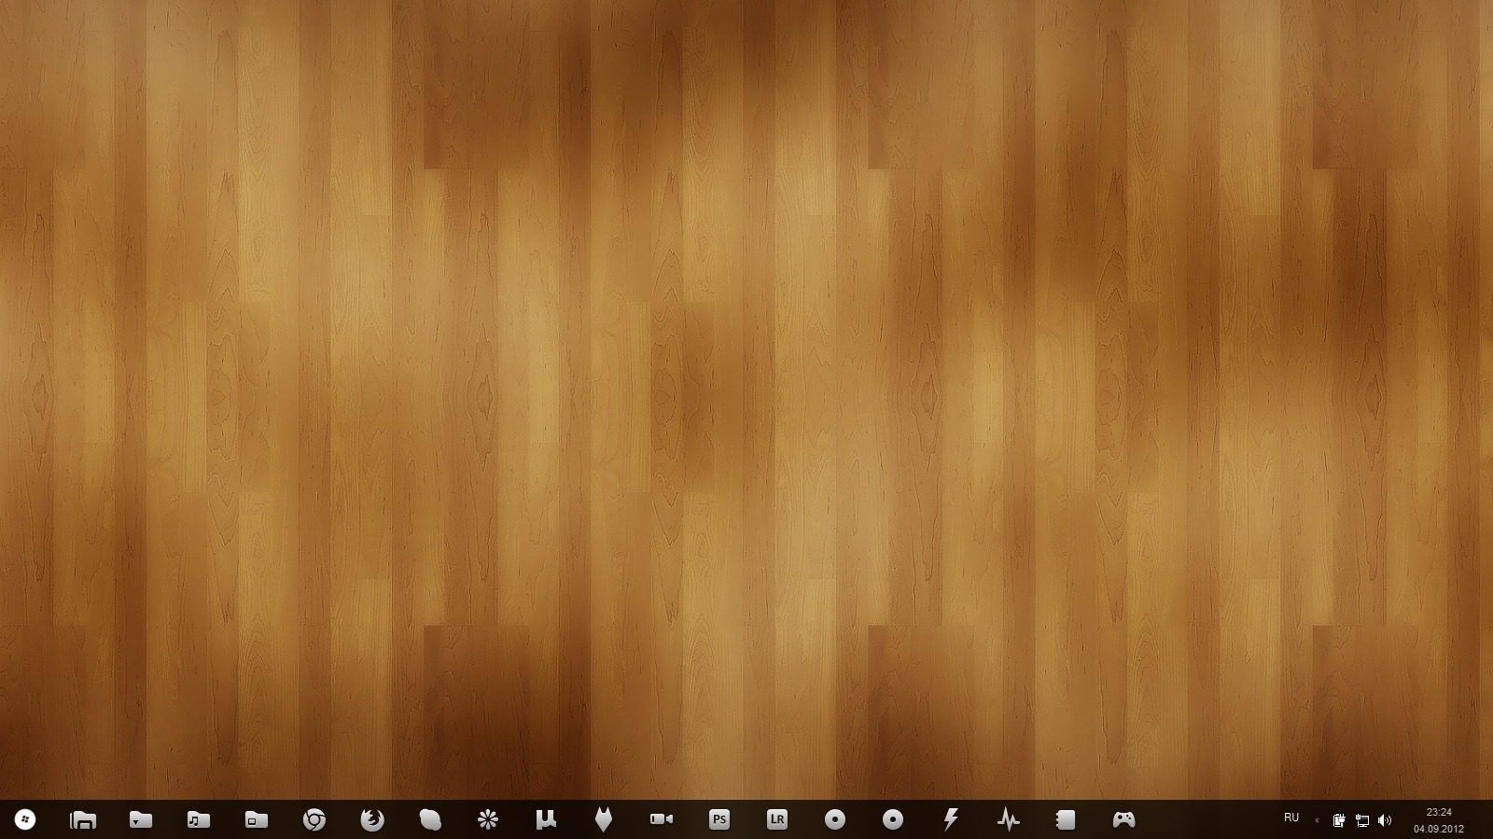Open the game controller taskbar icon
This screenshot has height=839, width=1493.
click(1124, 820)
